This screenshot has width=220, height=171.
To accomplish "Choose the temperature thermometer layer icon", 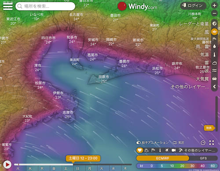I will tap(214, 55).
